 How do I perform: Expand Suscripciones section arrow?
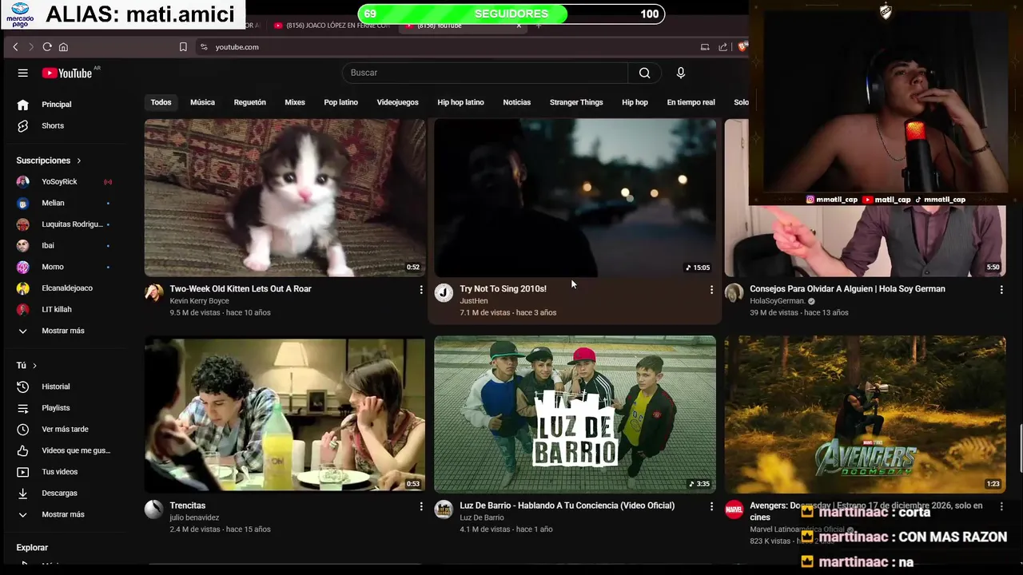point(79,161)
